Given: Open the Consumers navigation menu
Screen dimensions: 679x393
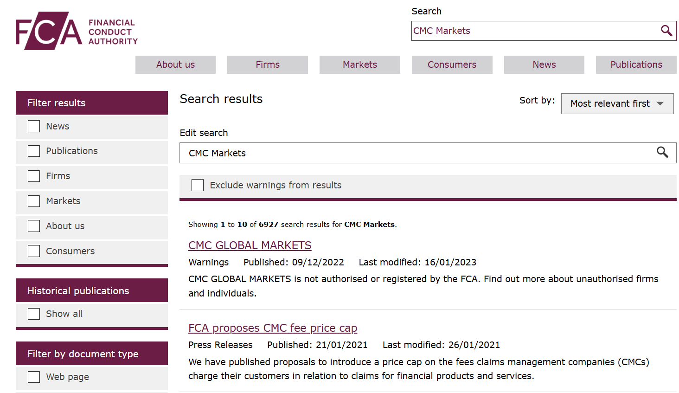Looking at the screenshot, I should coord(452,65).
